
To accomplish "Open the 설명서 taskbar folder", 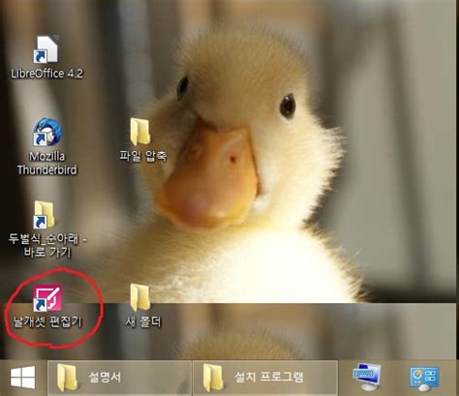I will point(119,378).
